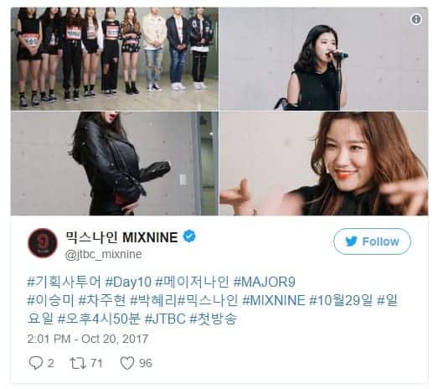438x389 pixels.
Task: Click the reply speech bubble icon
Action: (x=35, y=363)
